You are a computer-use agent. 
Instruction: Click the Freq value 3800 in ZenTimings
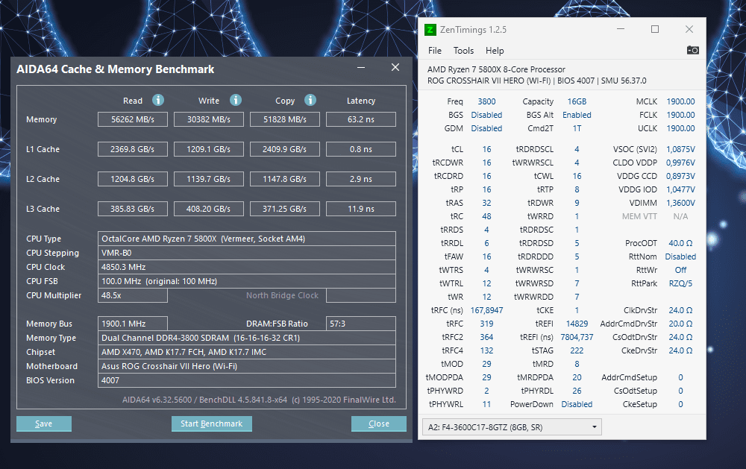click(x=486, y=101)
